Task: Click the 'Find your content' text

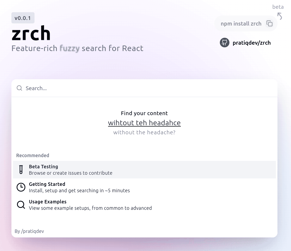Action: 144,113
